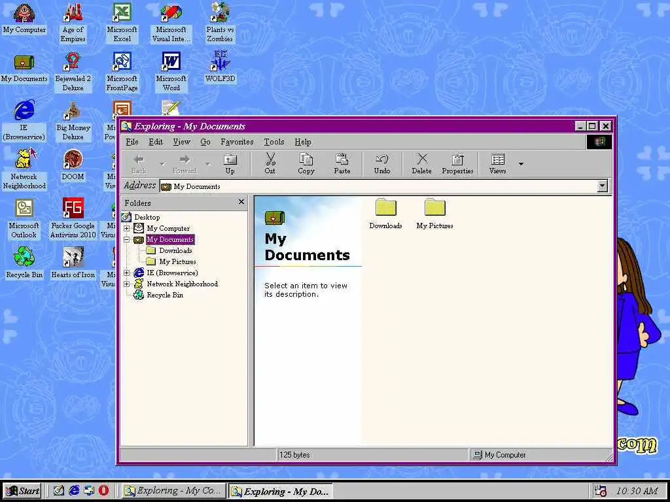
Task: Open the Go menu
Action: click(x=205, y=142)
